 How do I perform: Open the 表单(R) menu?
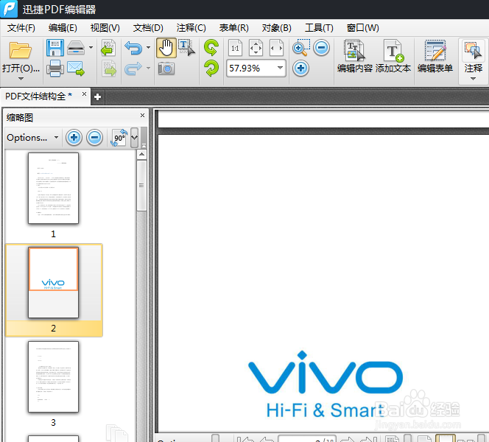tap(234, 28)
